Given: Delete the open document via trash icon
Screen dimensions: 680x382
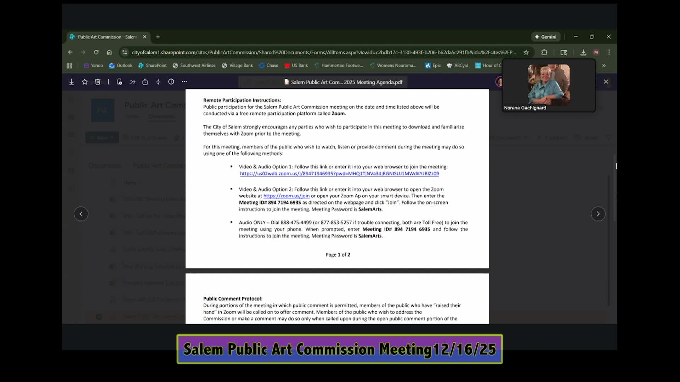Looking at the screenshot, I should [98, 82].
